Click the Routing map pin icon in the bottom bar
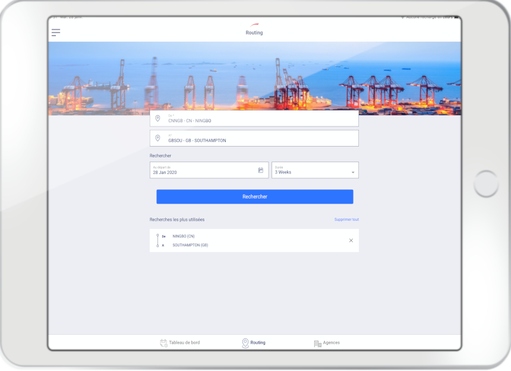The image size is (511, 371). [x=245, y=343]
